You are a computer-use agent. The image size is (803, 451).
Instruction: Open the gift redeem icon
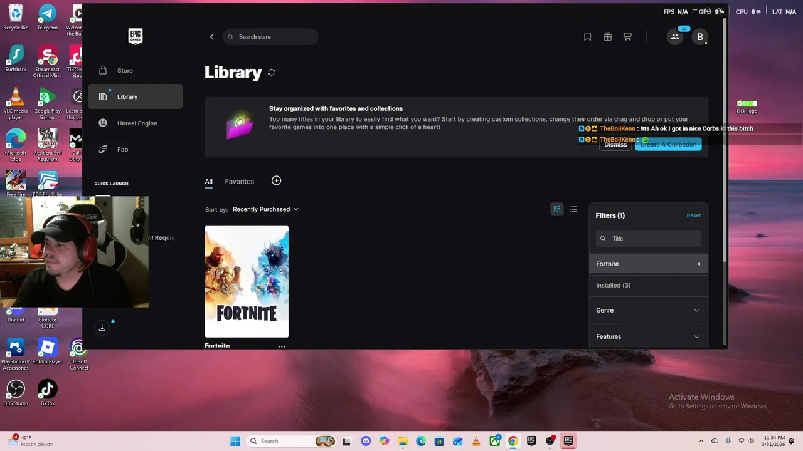pyautogui.click(x=607, y=37)
